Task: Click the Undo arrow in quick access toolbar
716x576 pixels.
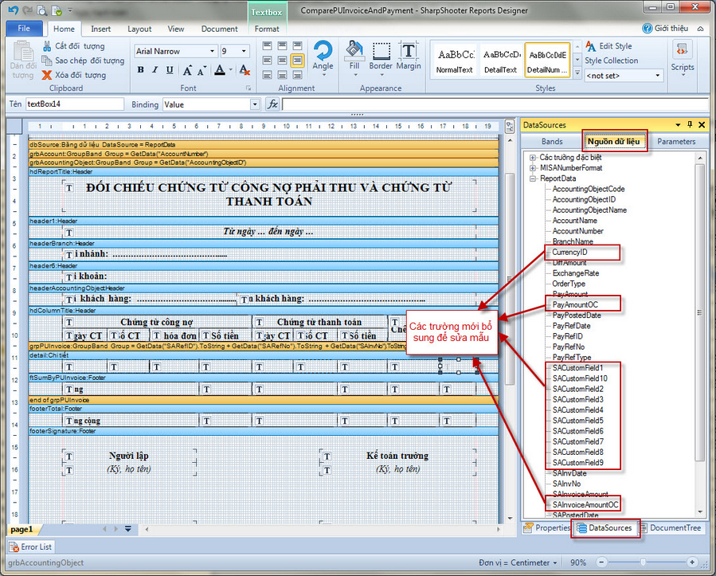Action: click(14, 10)
